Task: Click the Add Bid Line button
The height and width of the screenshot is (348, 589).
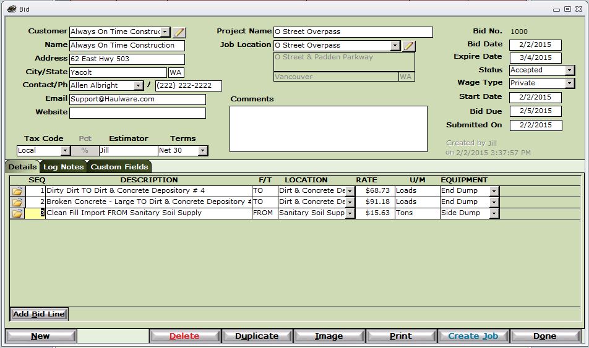Action: click(39, 314)
